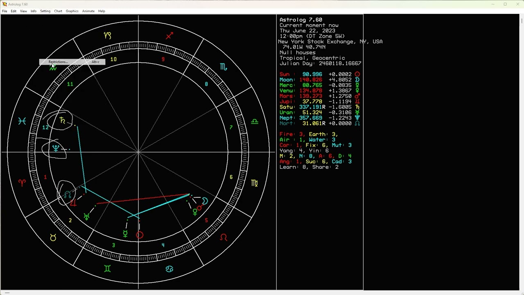Image resolution: width=524 pixels, height=295 pixels.
Task: Click the Capricorn sign glyph on the wheel
Action: [107, 36]
